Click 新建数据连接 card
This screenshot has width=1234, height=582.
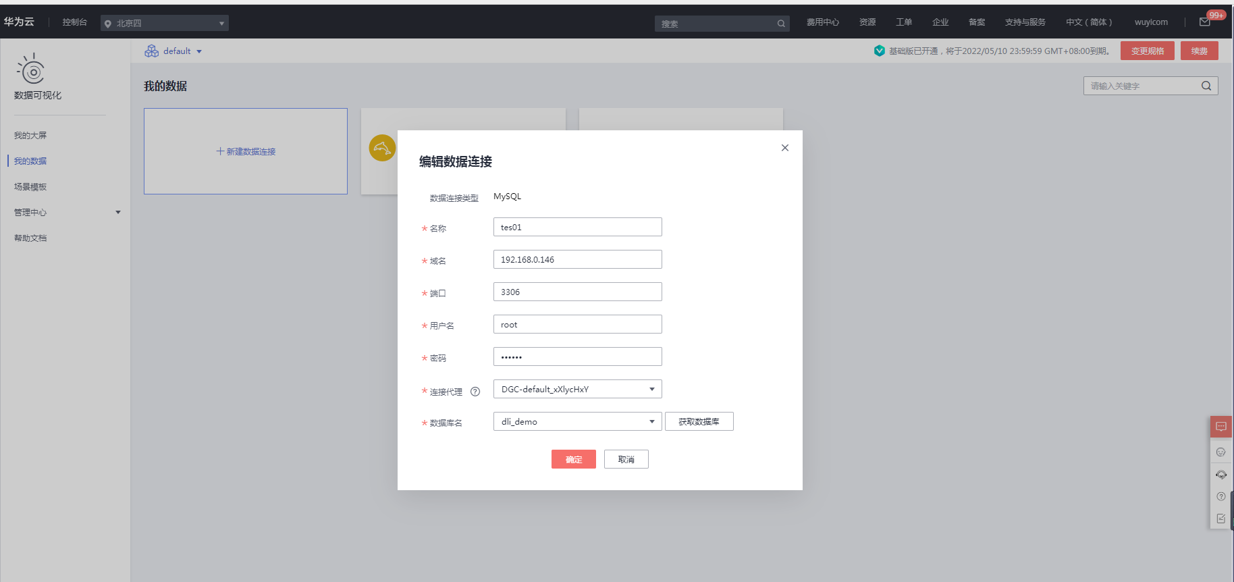(246, 151)
